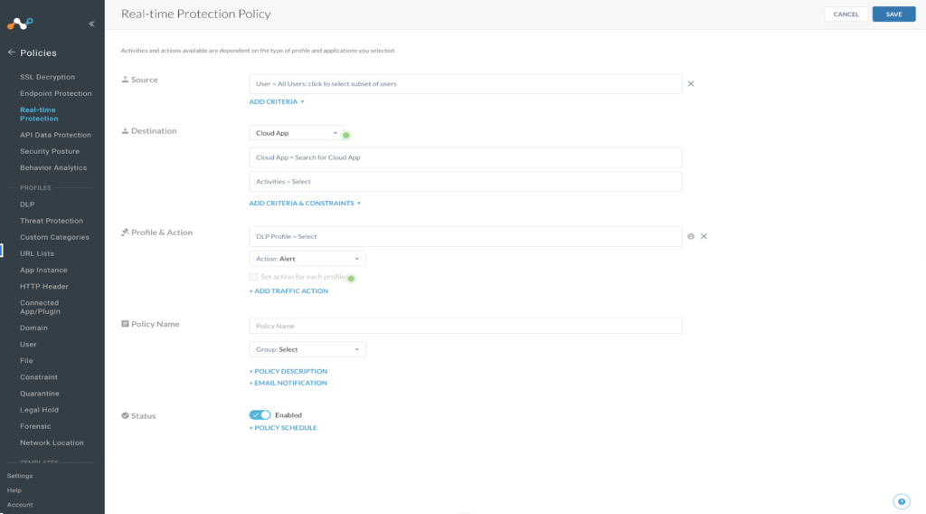The image size is (926, 514).
Task: Click + ADD TRAFFIC ACTION link
Action: 288,291
